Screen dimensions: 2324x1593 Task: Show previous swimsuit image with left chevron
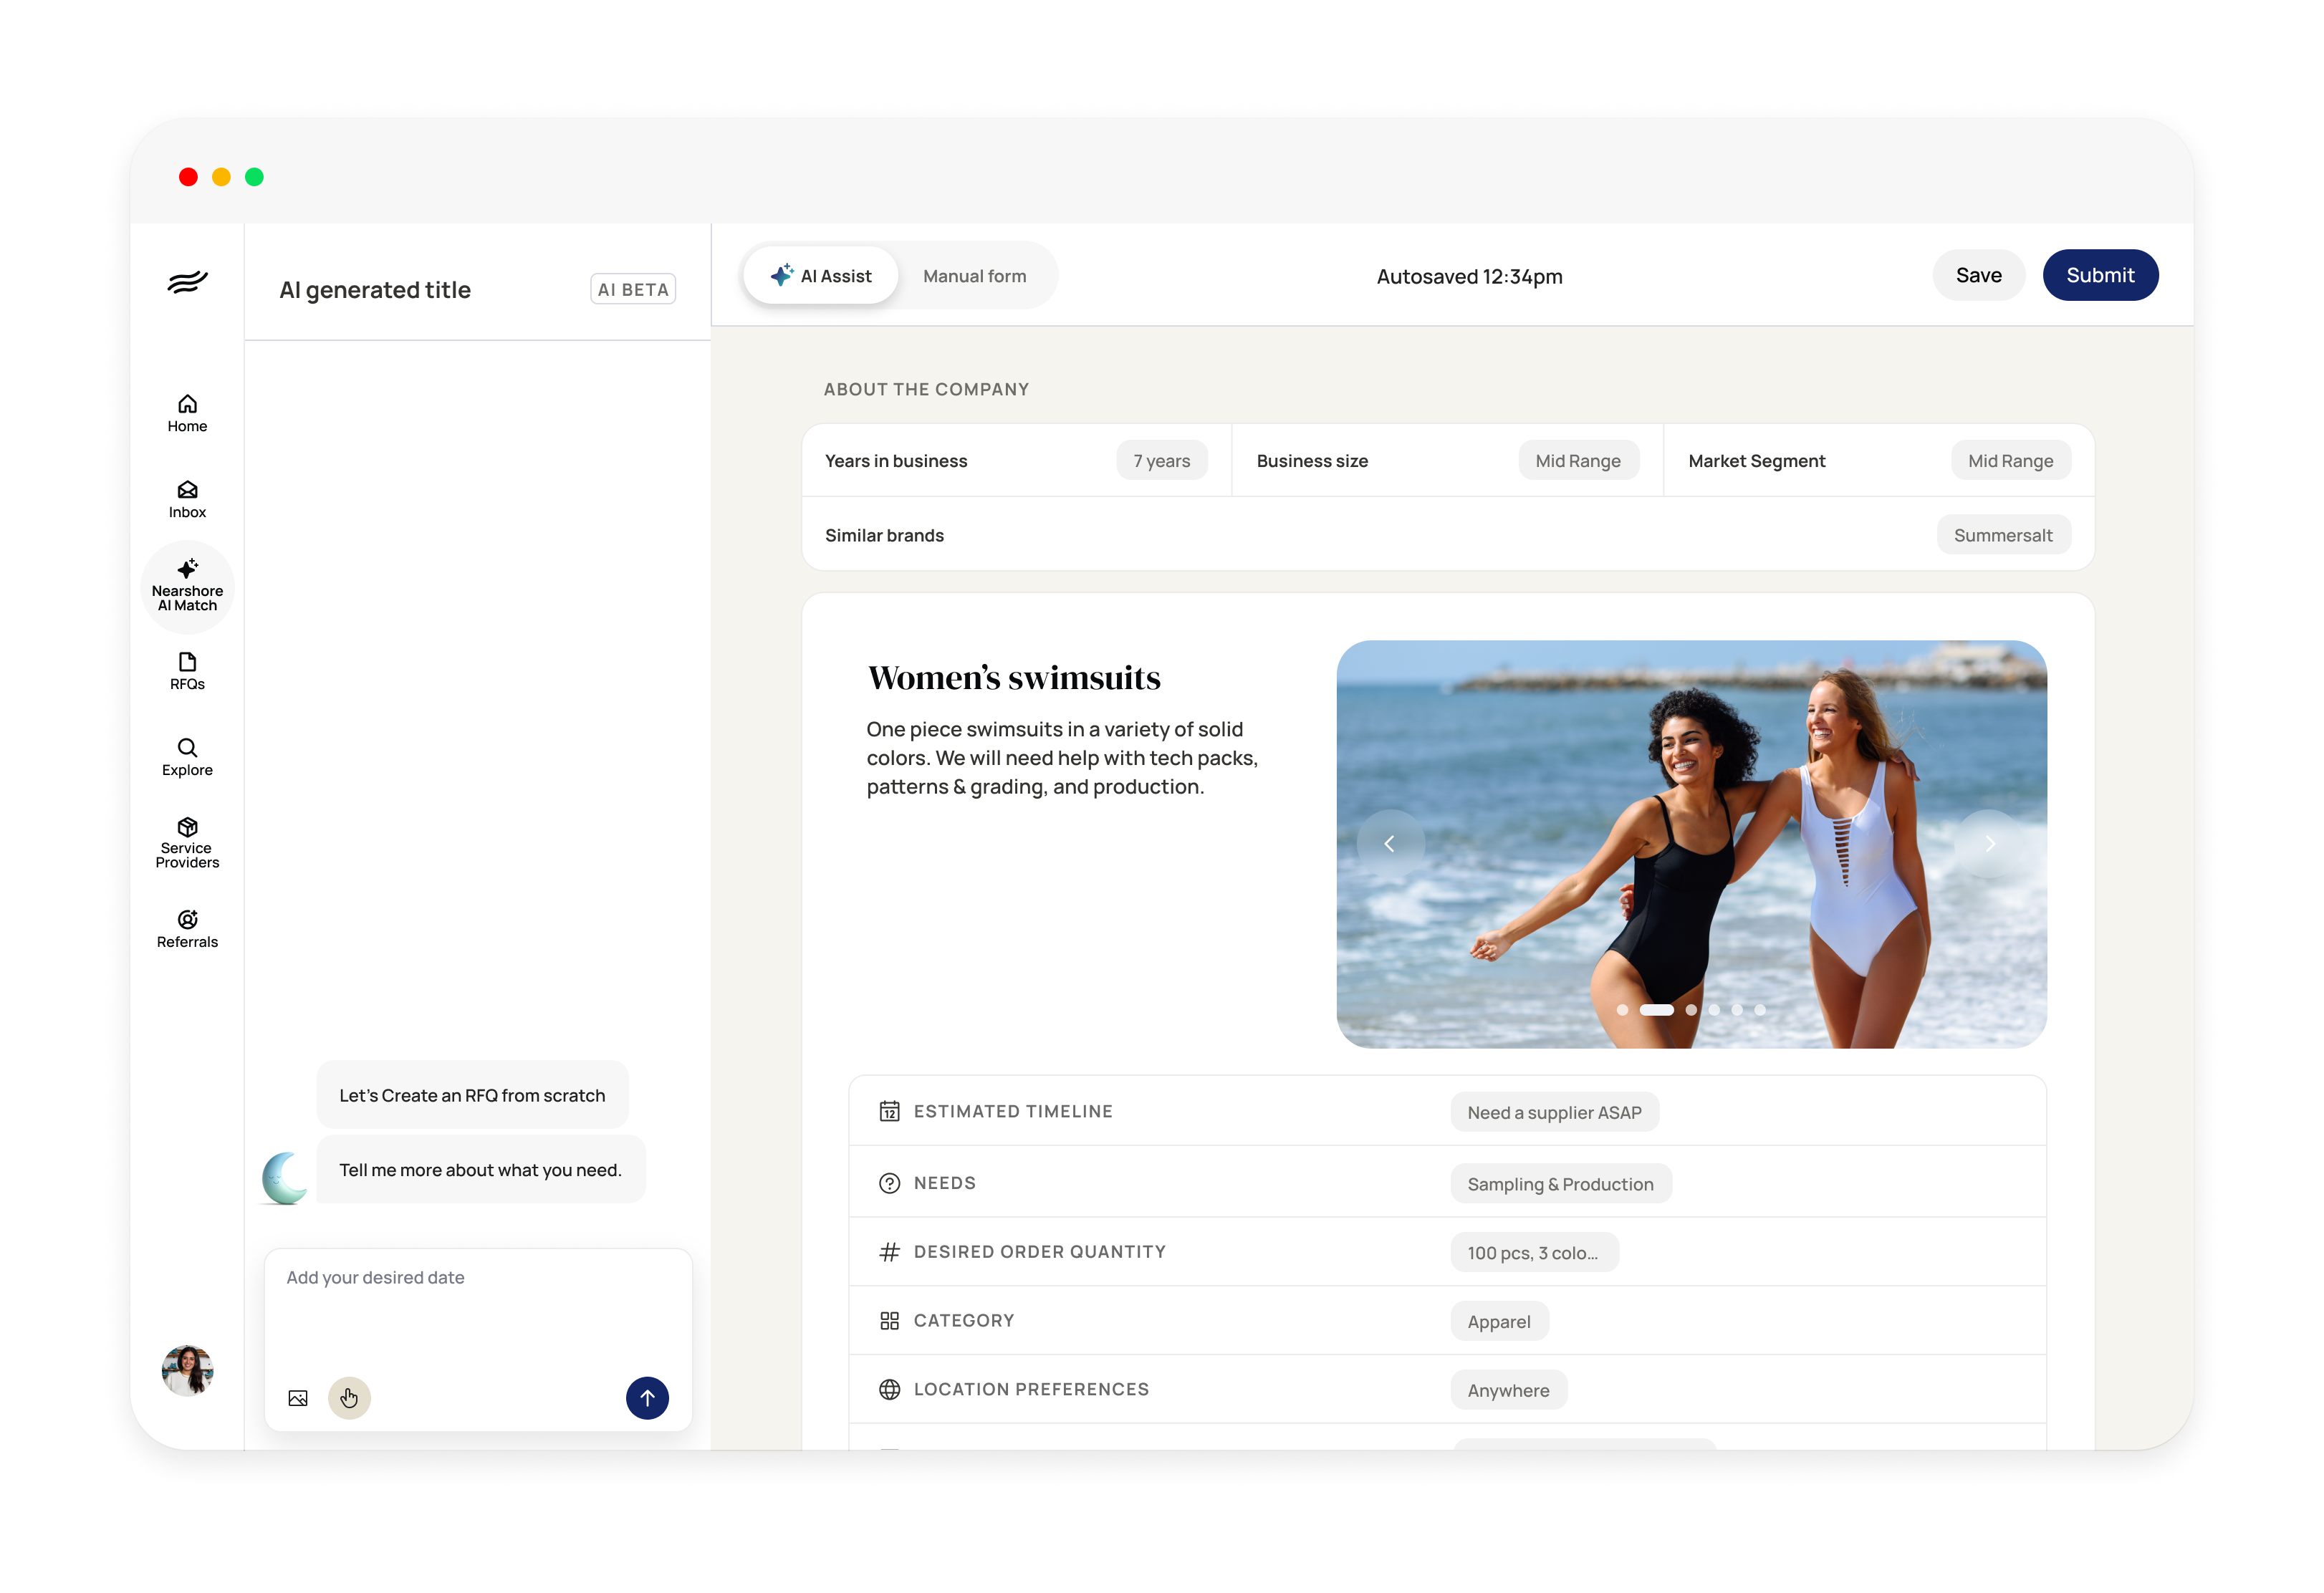click(x=1389, y=844)
